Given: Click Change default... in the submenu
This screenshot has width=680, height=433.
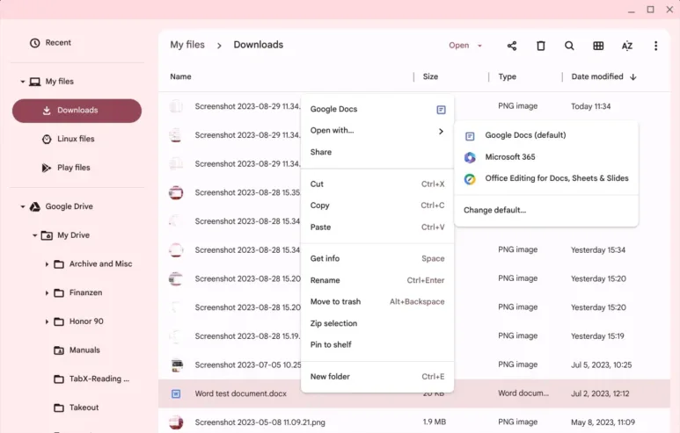Looking at the screenshot, I should point(494,210).
